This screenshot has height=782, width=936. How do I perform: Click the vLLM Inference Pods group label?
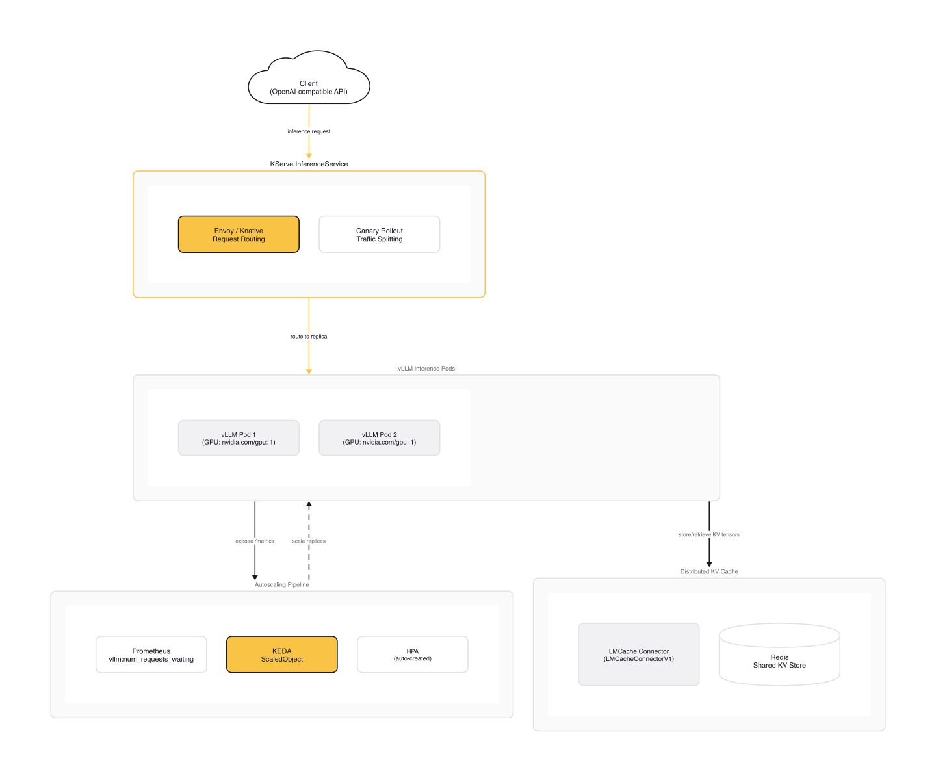[426, 368]
